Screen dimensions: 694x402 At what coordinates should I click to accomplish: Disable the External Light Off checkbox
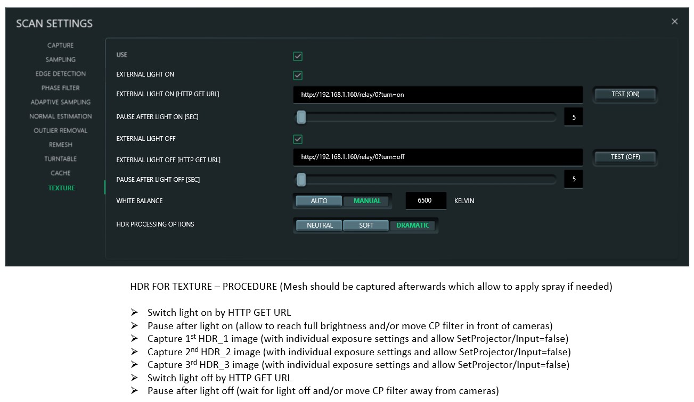(x=298, y=139)
